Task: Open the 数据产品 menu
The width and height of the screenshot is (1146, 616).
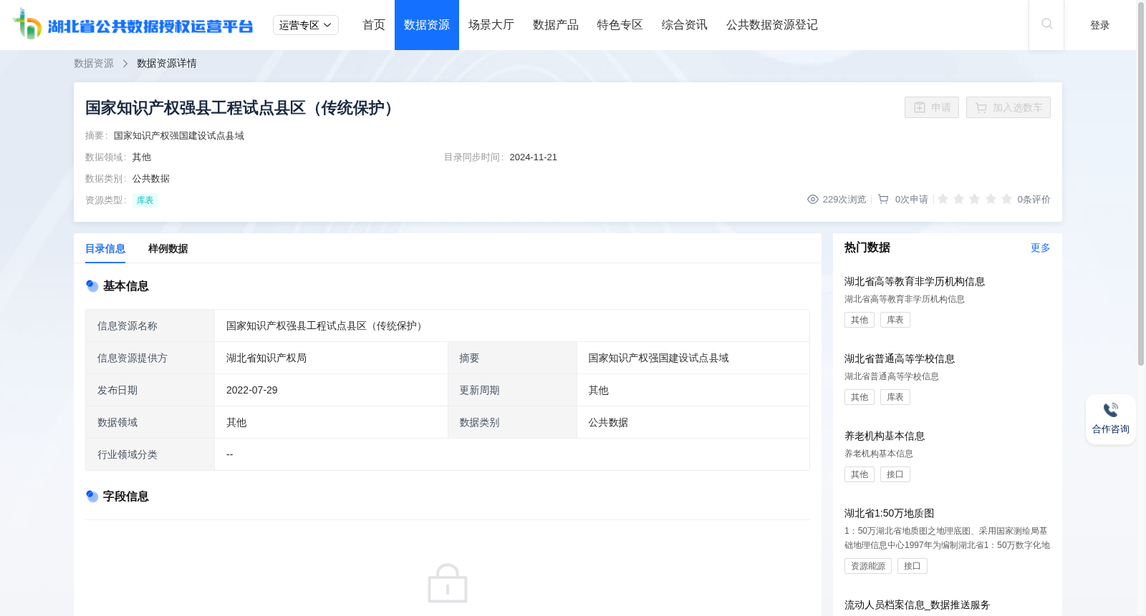Action: [556, 25]
